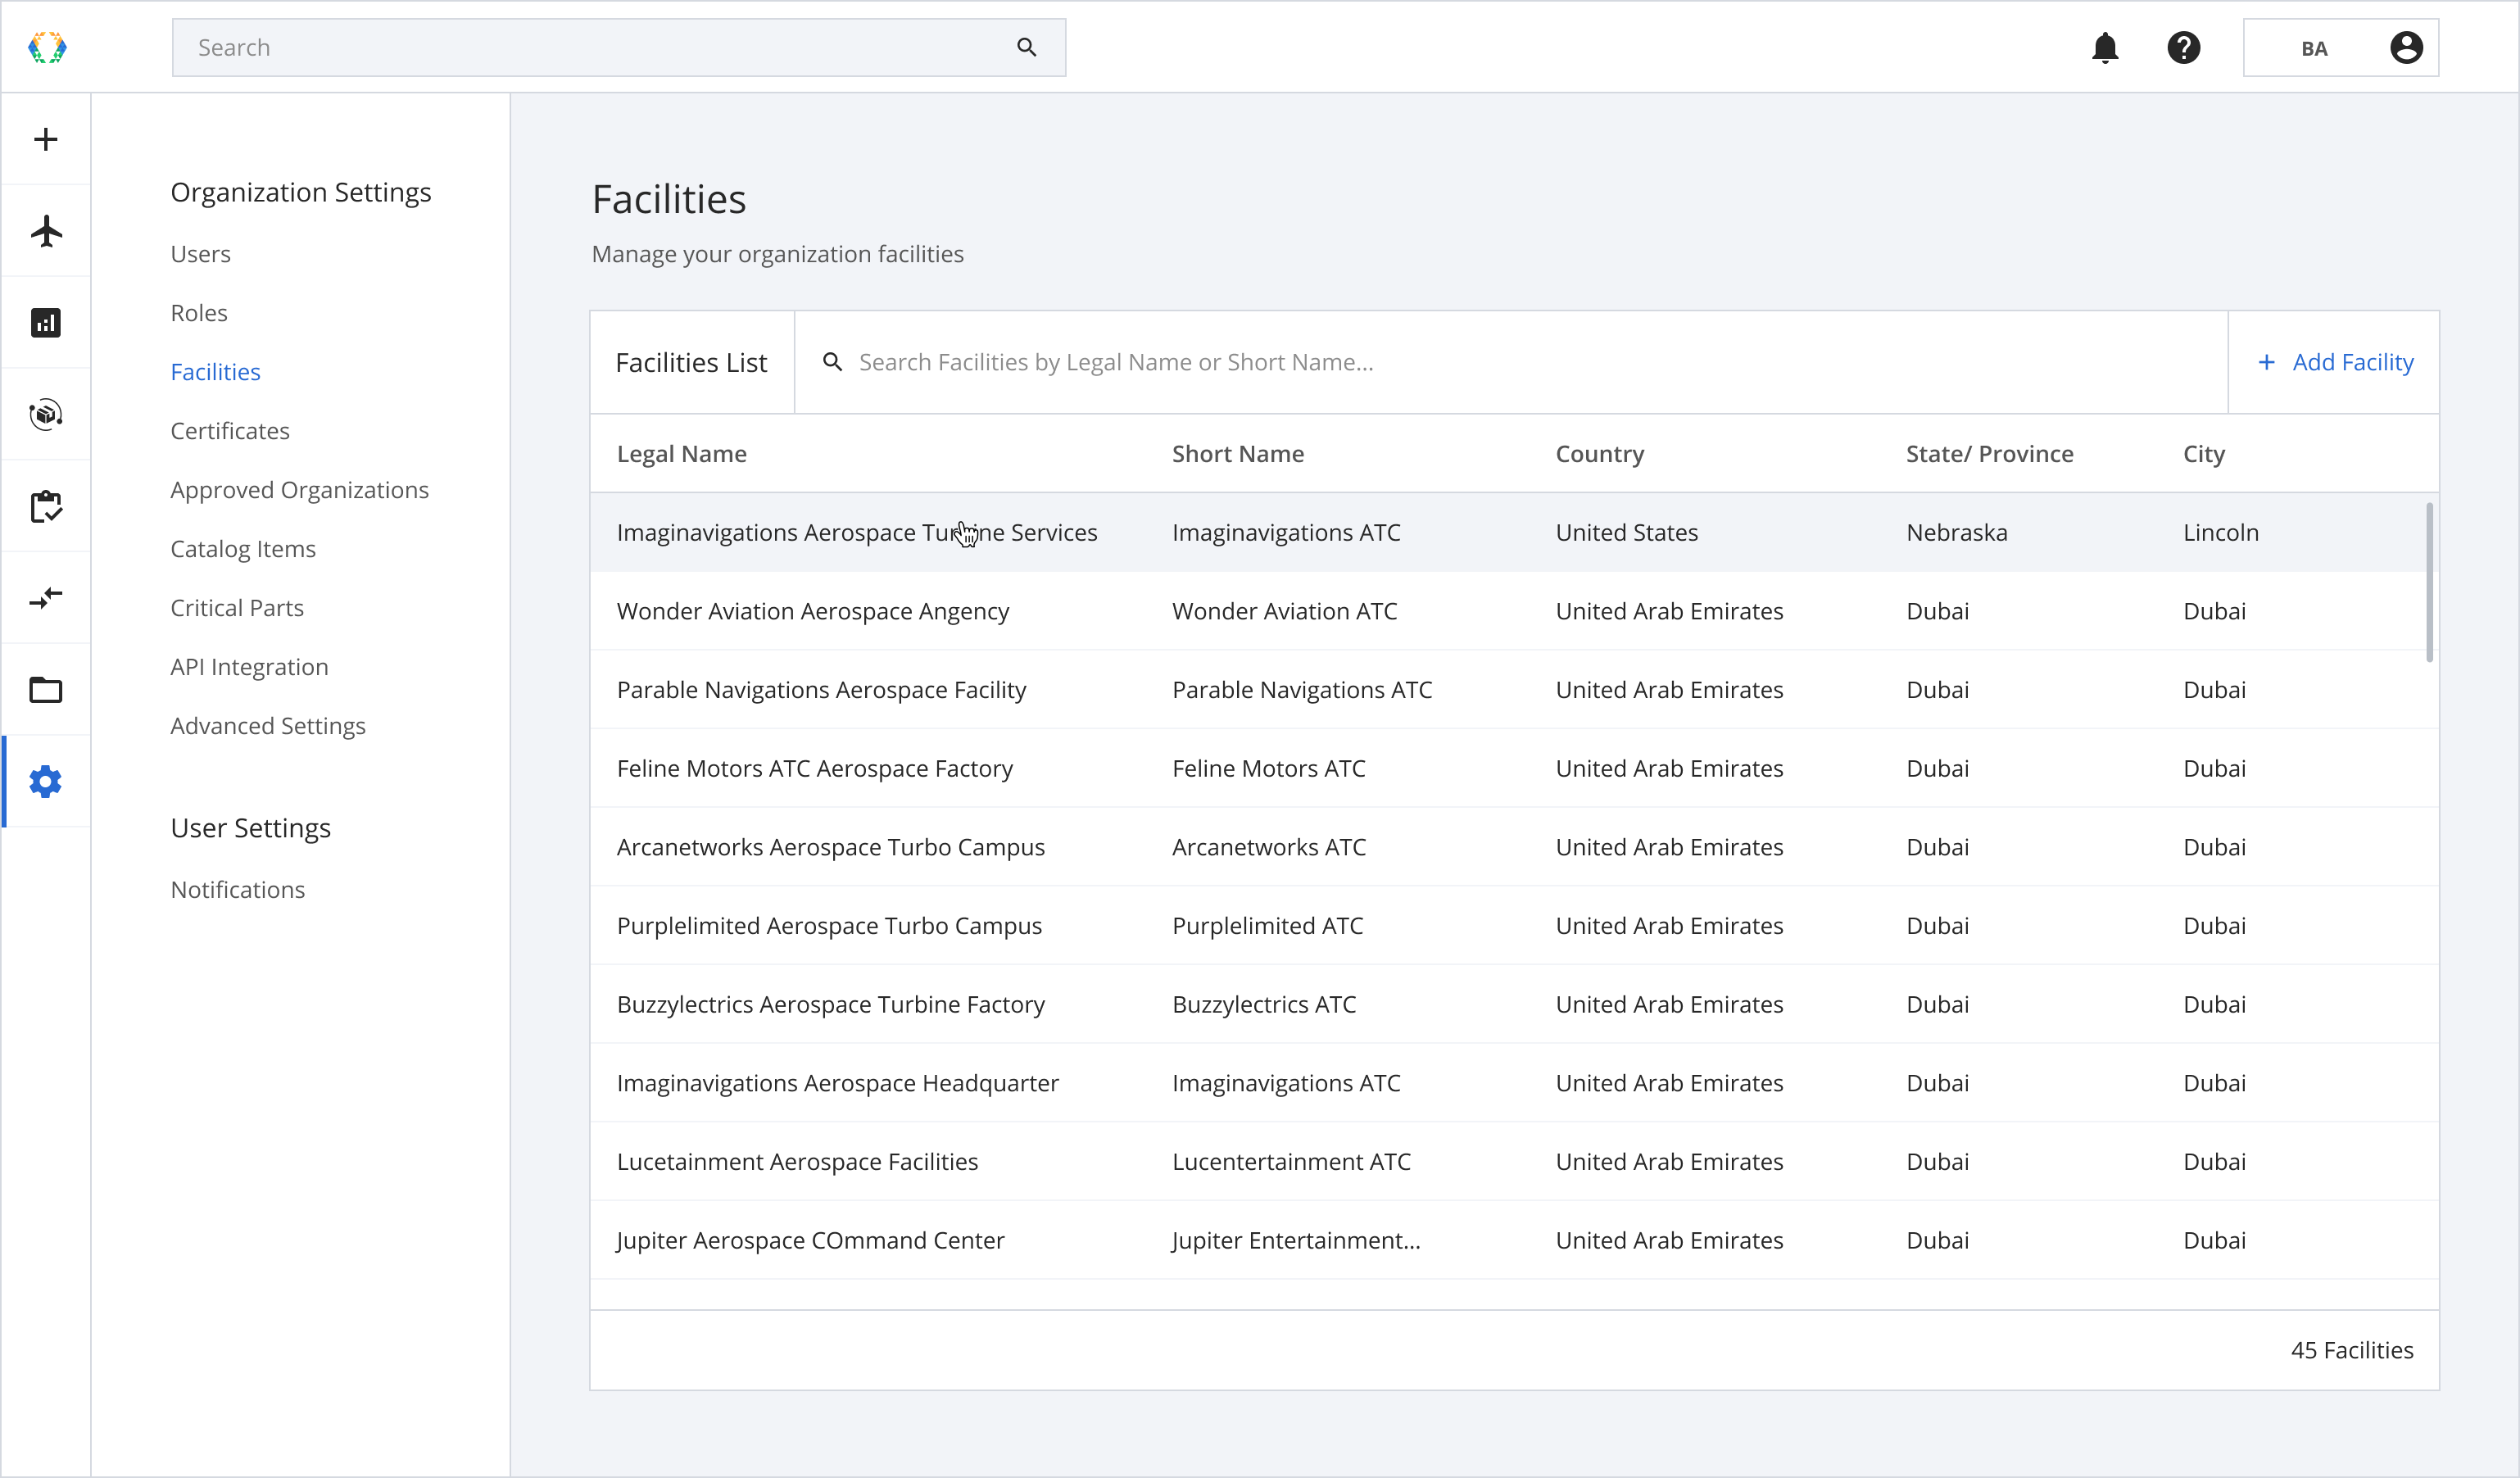Open Notifications under User Settings
The height and width of the screenshot is (1478, 2520).
tap(238, 890)
